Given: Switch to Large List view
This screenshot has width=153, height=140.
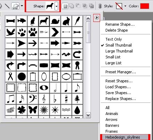Looking at the screenshot, I should tap(113, 63).
